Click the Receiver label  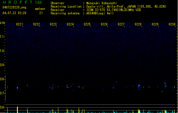click(57, 10)
